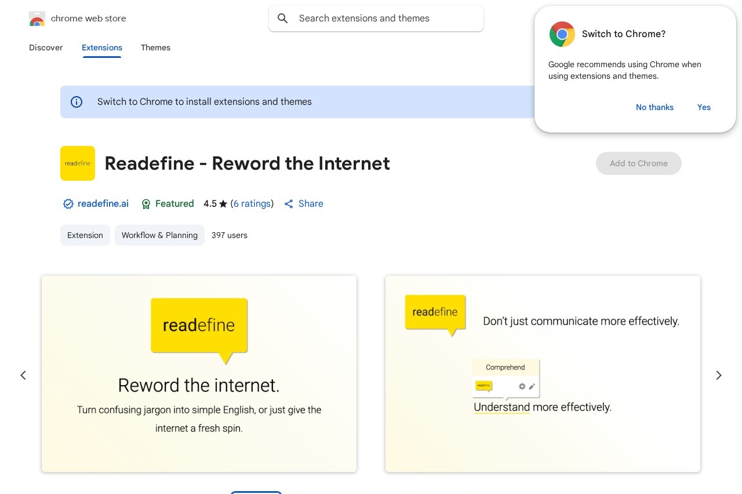The width and height of the screenshot is (742, 494).
Task: Click a pagination dot below the screenshots
Action: pyautogui.click(x=256, y=493)
